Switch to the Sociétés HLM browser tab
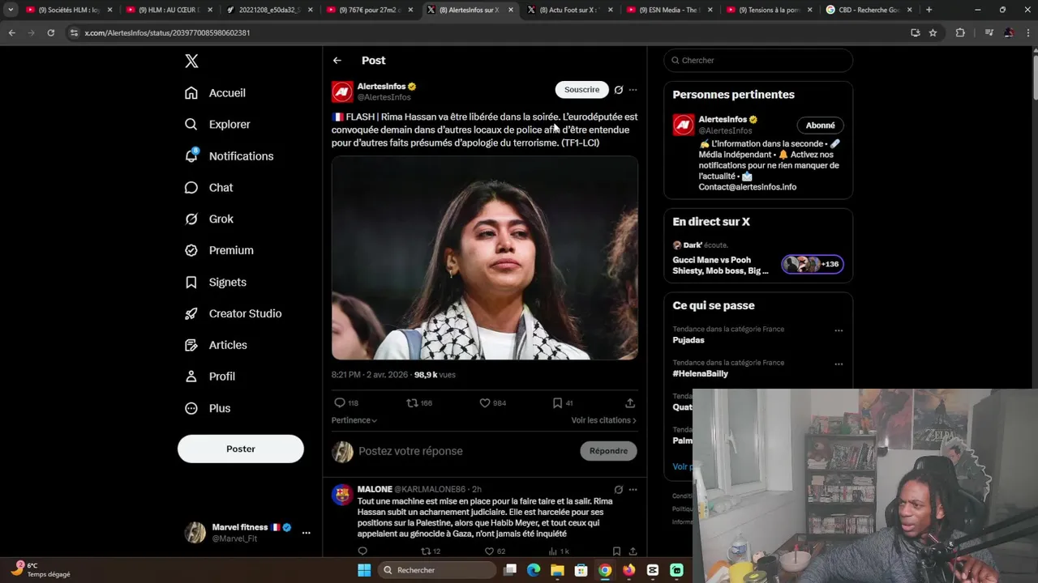Screen dimensions: 1038x583 click(68, 10)
